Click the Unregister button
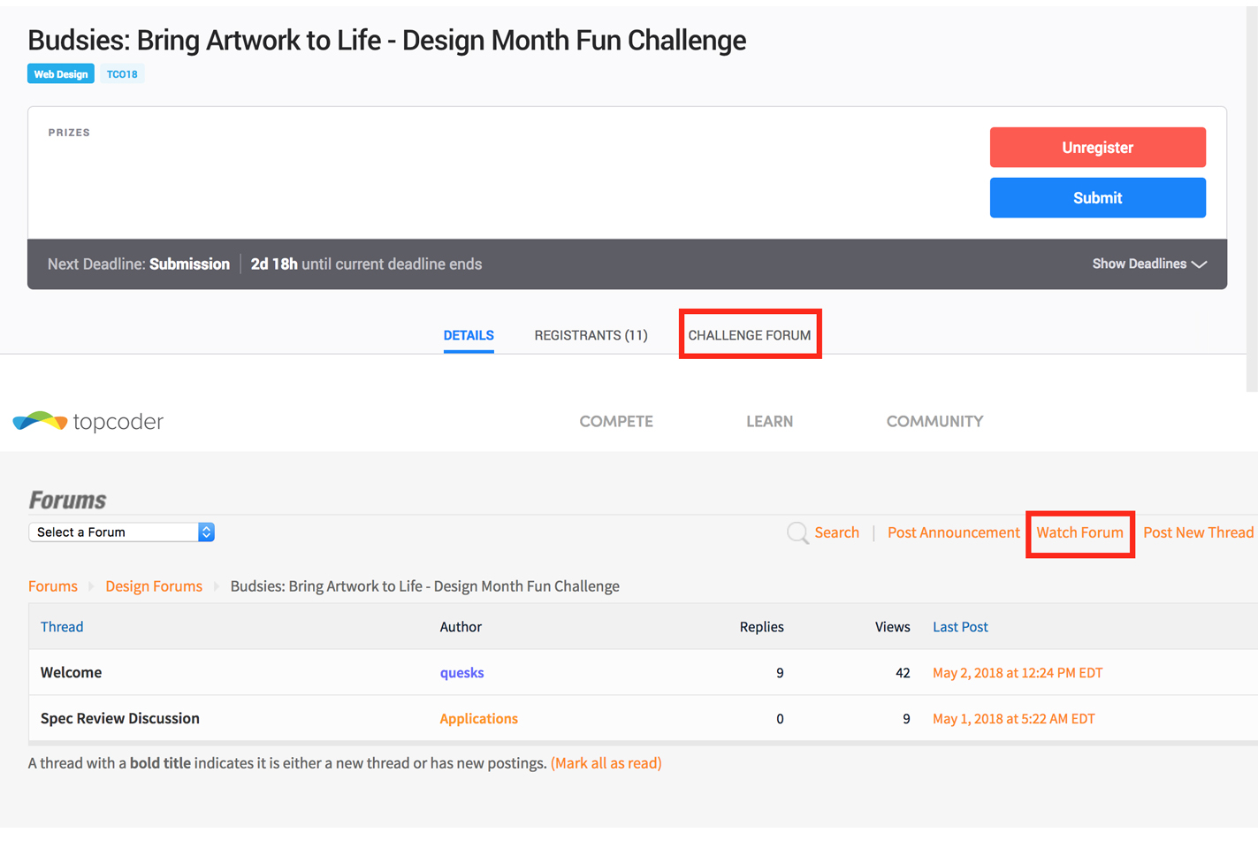This screenshot has height=849, width=1258. pyautogui.click(x=1097, y=148)
